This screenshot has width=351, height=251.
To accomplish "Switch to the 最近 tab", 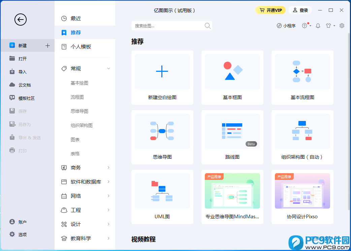I will point(85,18).
